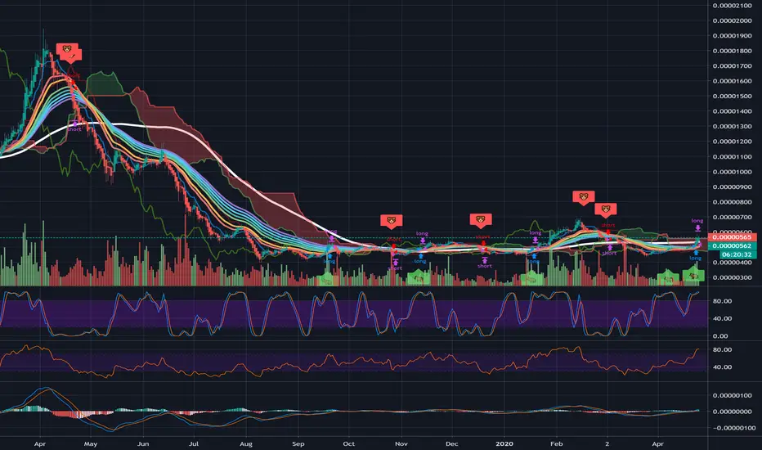Click the 0.00001100 price axis label

[732, 157]
